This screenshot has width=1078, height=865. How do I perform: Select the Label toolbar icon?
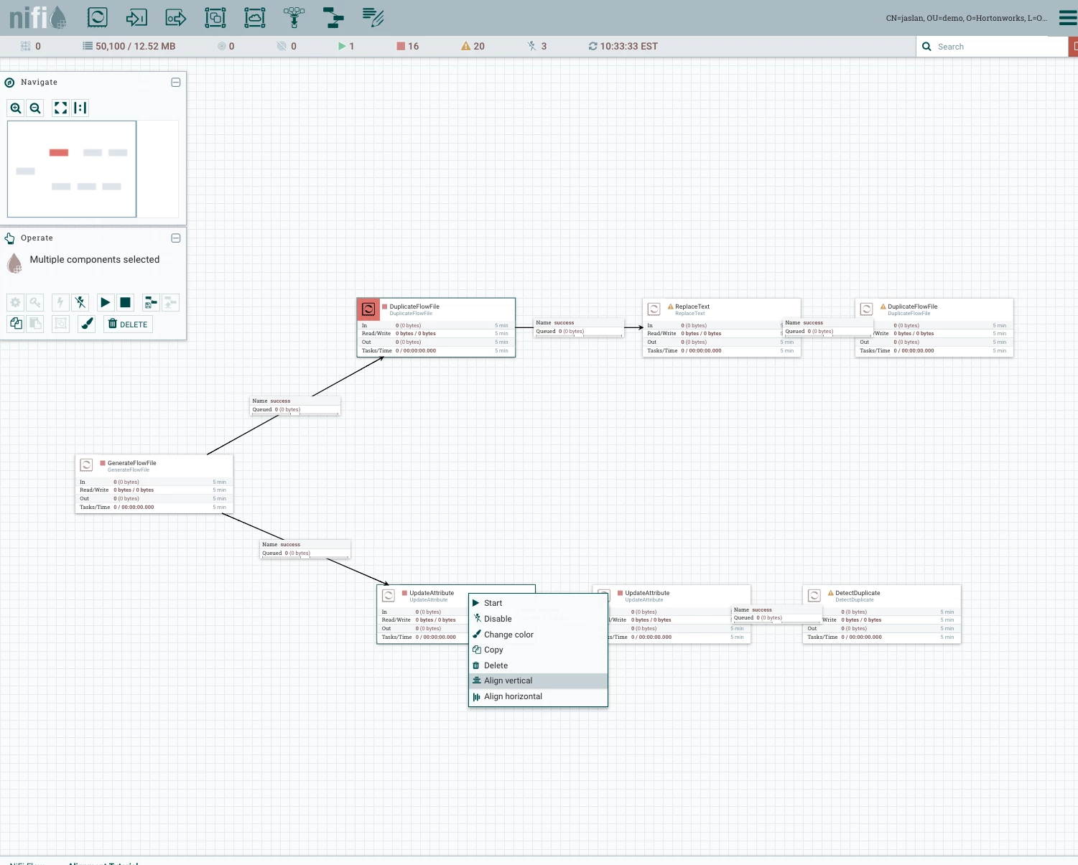click(373, 17)
